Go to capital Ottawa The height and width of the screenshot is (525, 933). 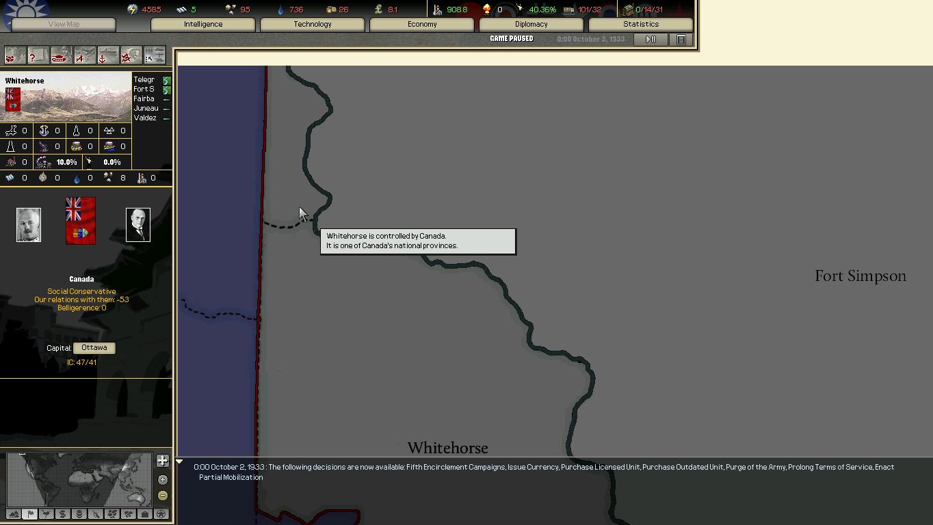[94, 348]
